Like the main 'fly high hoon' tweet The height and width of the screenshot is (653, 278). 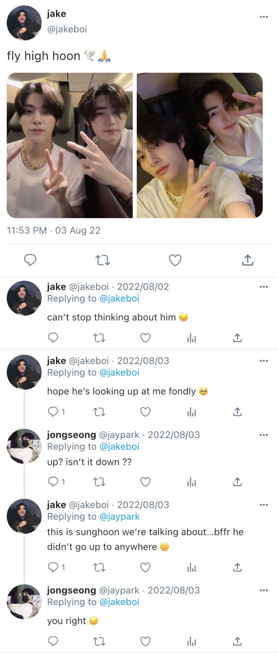175,260
